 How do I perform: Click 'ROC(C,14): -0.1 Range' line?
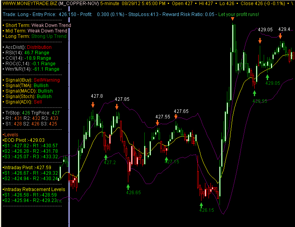(x=29, y=63)
